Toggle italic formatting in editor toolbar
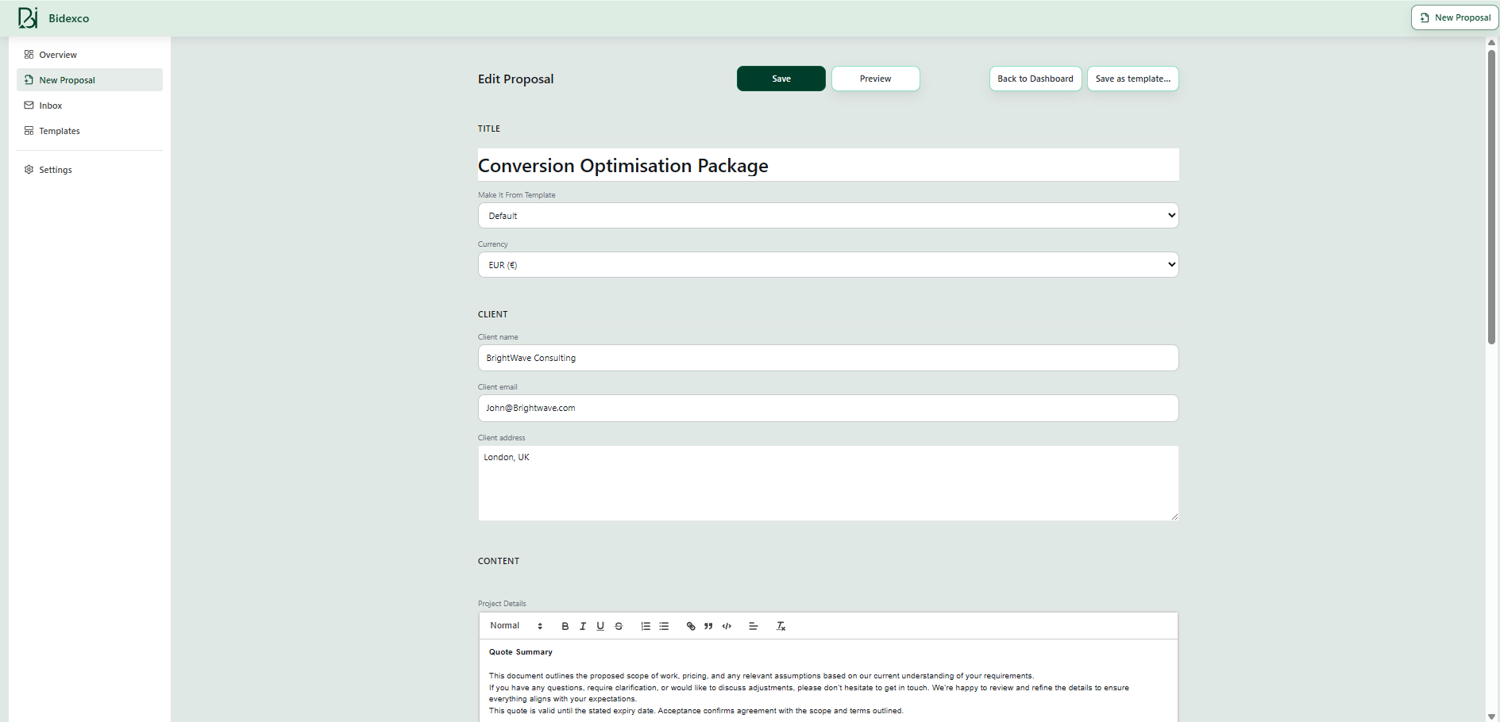Image resolution: width=1500 pixels, height=722 pixels. pos(583,626)
